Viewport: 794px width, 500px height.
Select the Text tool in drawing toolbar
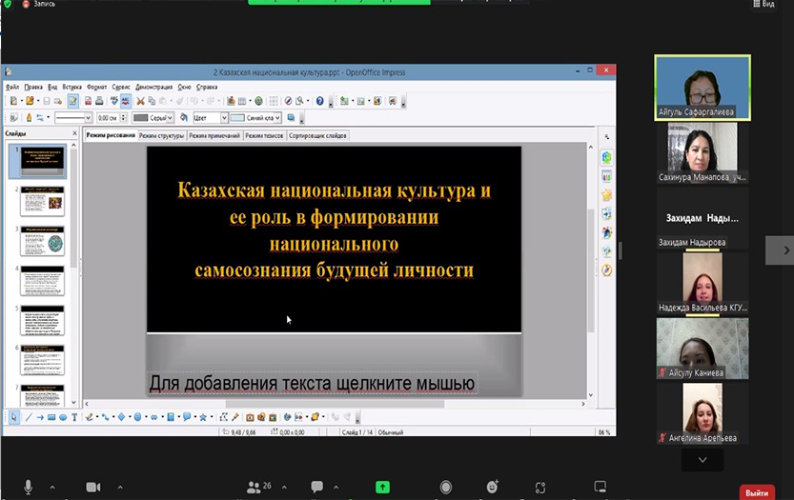[x=75, y=417]
